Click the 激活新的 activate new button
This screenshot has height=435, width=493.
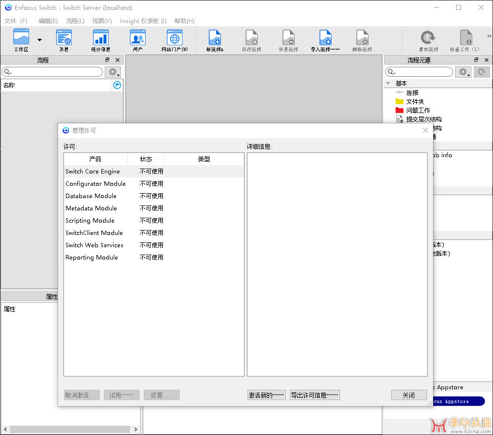[x=266, y=395]
